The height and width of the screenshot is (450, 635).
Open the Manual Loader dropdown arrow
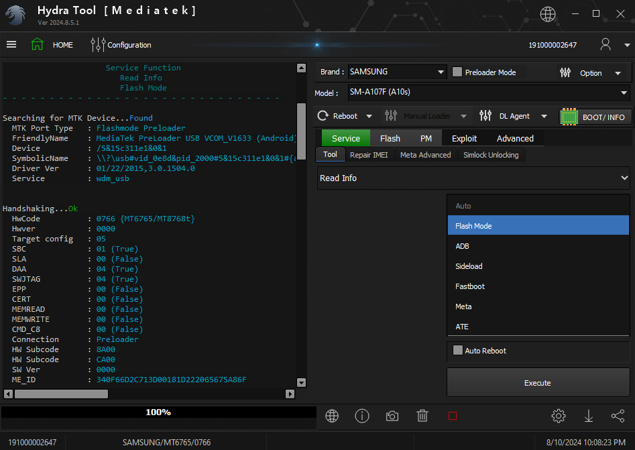[x=464, y=116]
